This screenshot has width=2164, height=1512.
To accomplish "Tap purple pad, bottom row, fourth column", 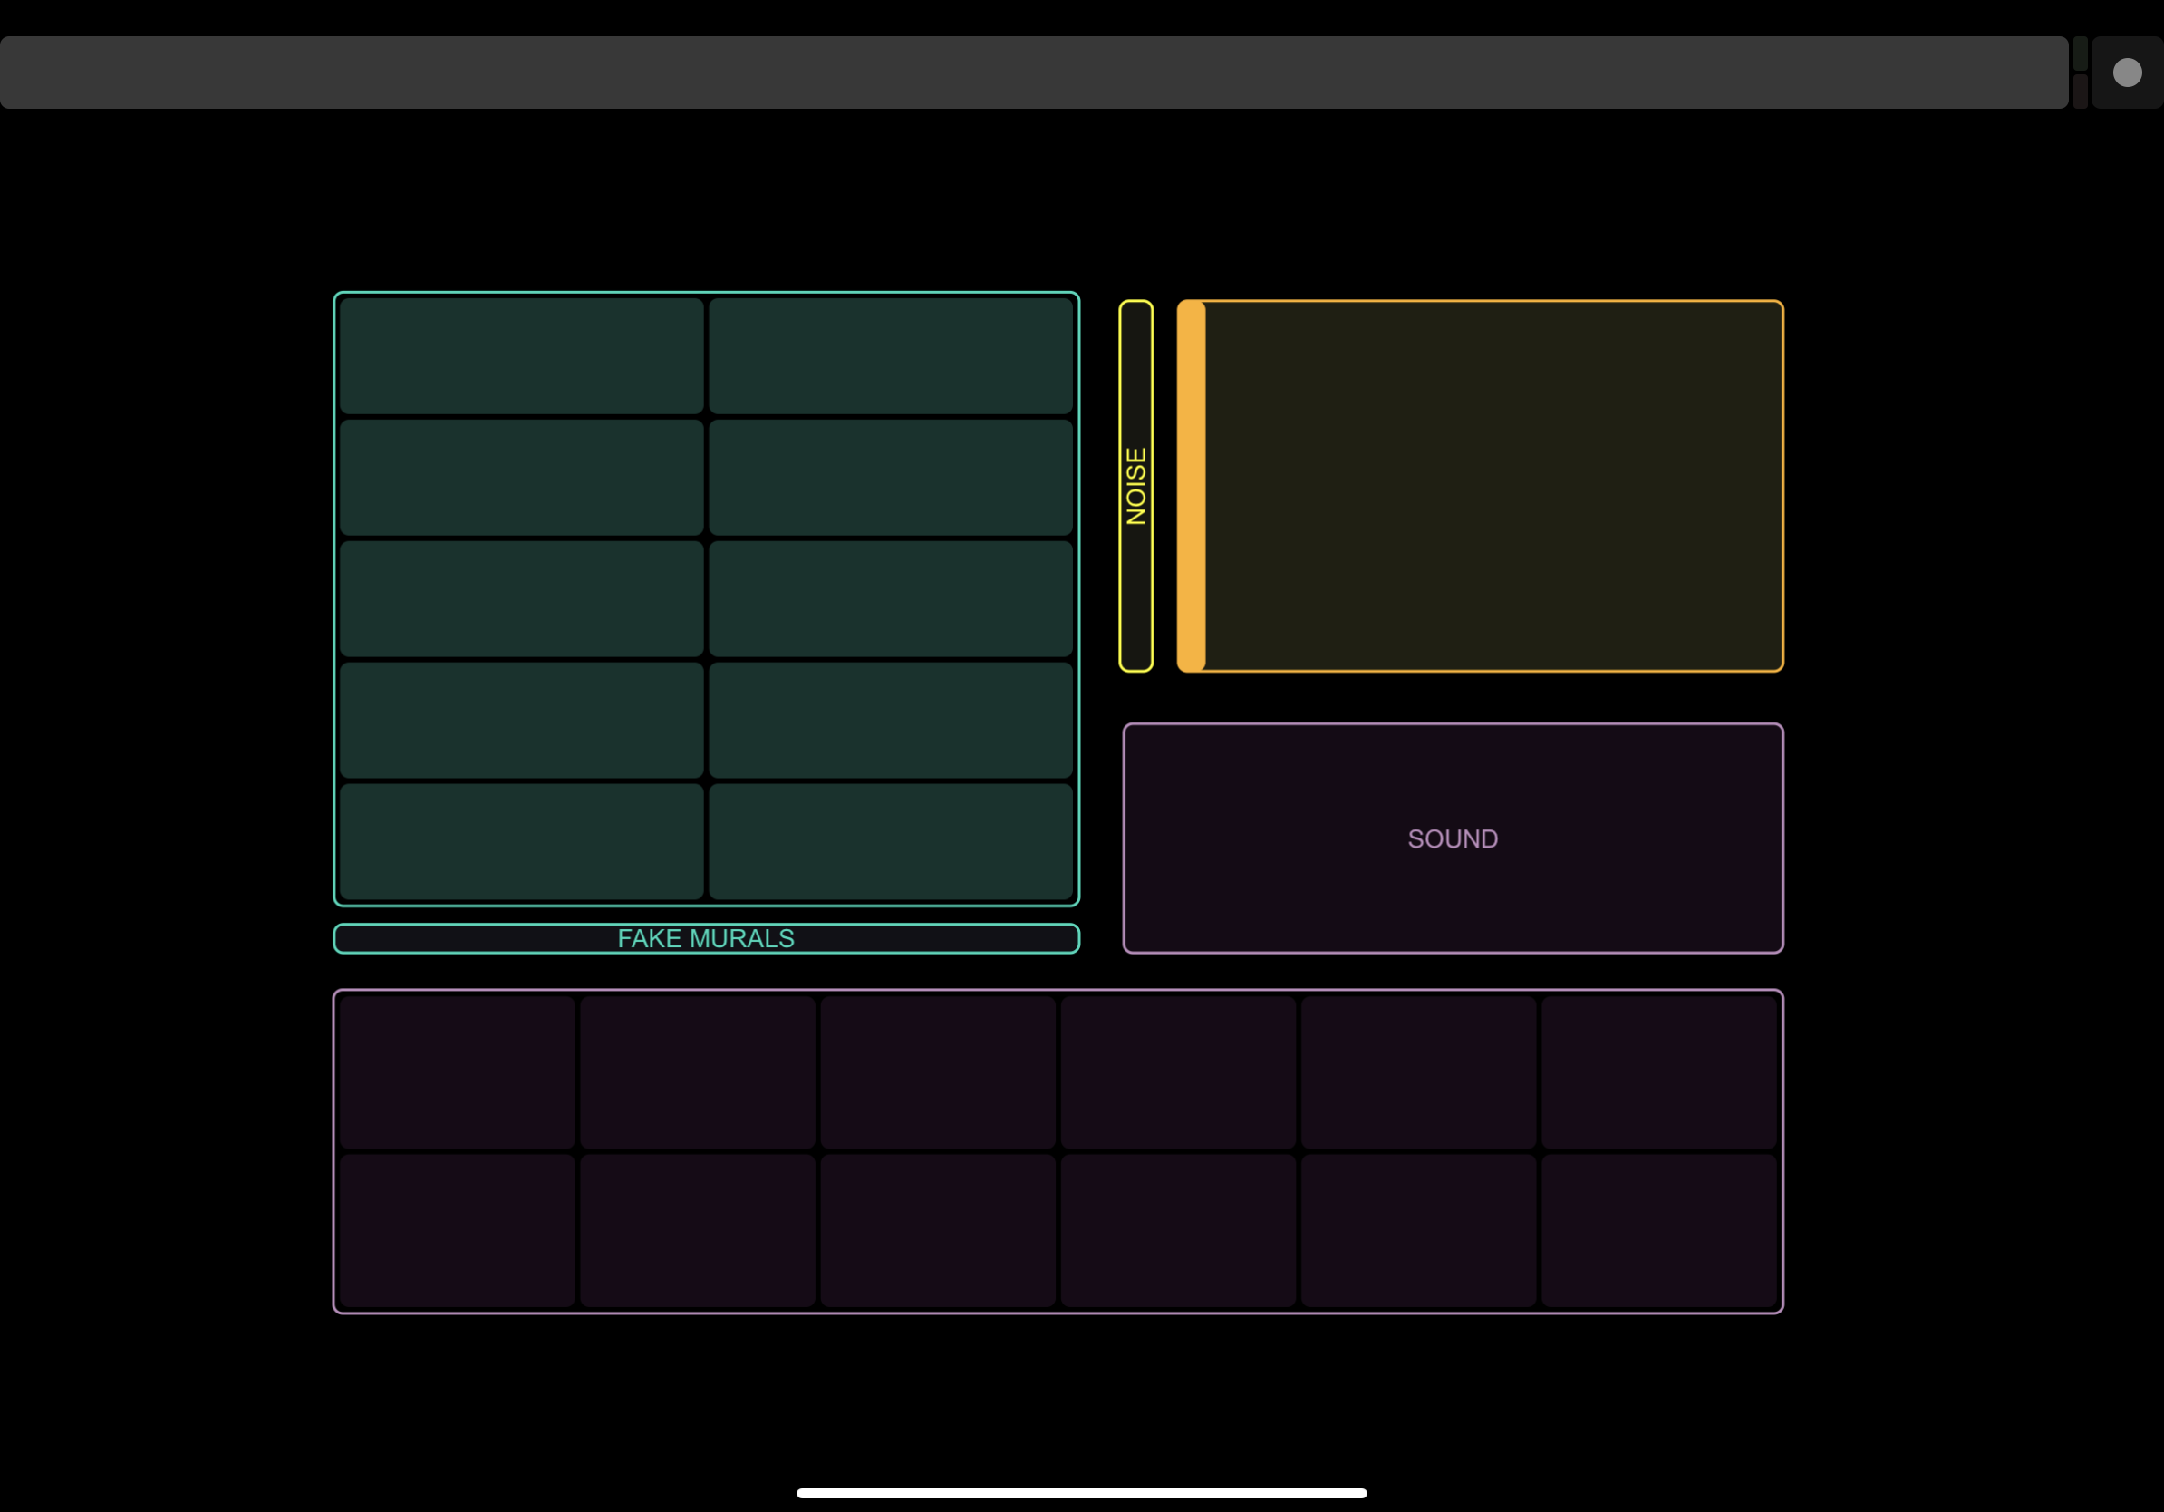I will point(1178,1231).
